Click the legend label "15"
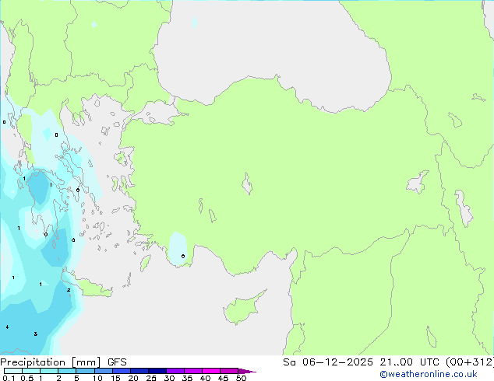 click(115, 378)
